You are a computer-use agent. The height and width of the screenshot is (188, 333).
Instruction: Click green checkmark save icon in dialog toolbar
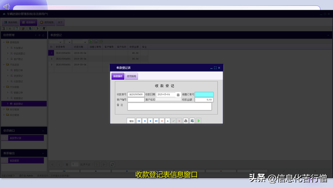(x=173, y=121)
